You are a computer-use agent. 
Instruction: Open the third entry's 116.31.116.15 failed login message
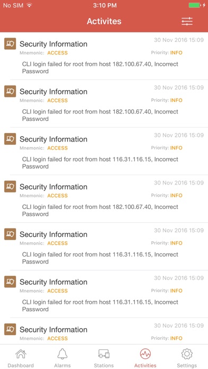point(100,163)
